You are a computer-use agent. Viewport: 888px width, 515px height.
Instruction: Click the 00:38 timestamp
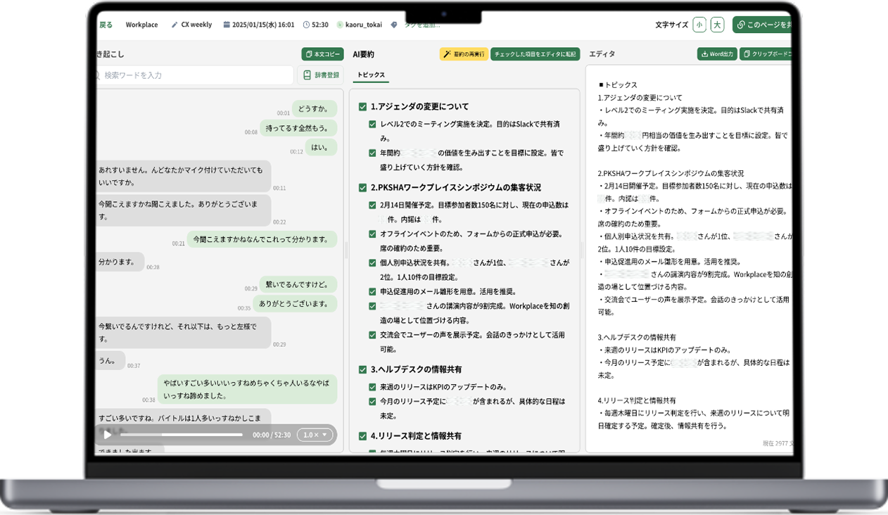pos(149,400)
